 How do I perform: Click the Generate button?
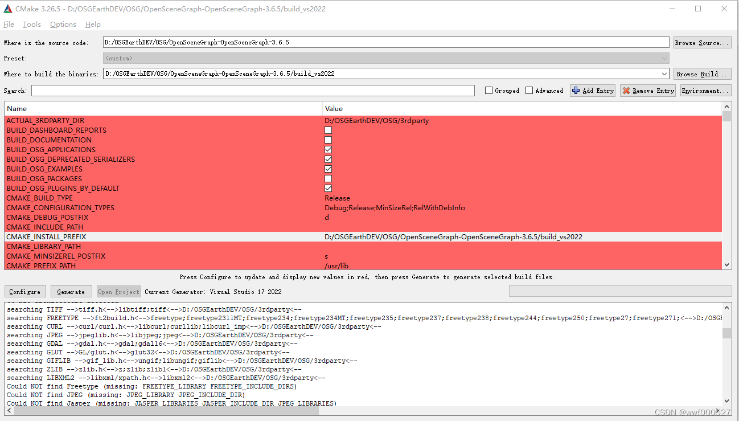[x=71, y=291]
